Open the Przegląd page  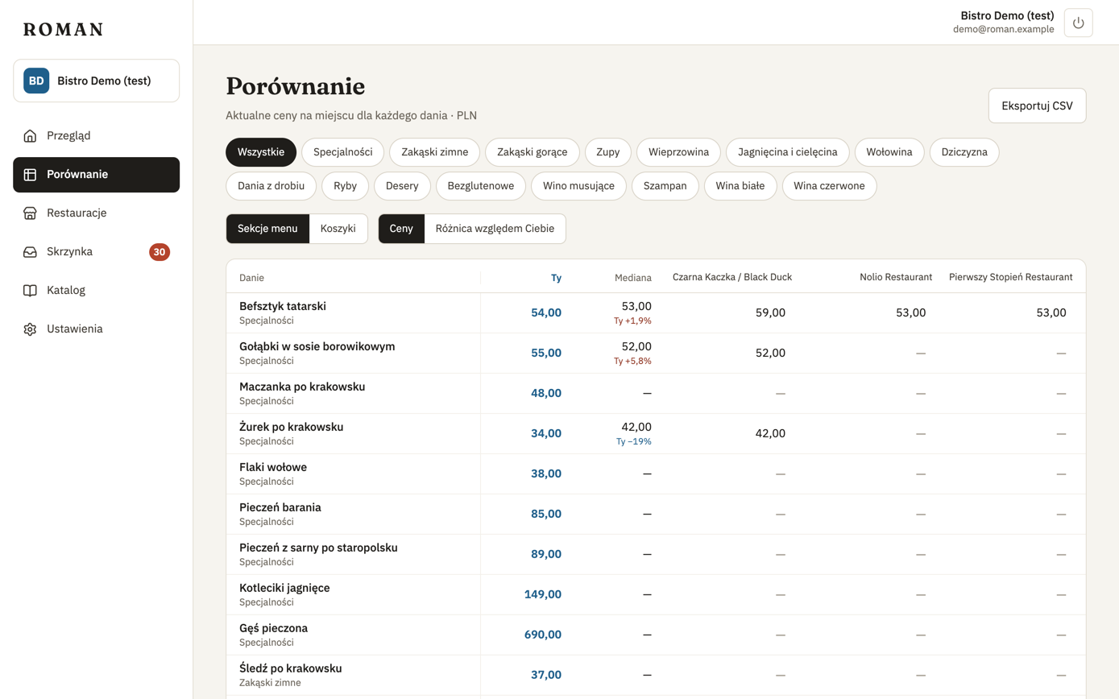97,135
